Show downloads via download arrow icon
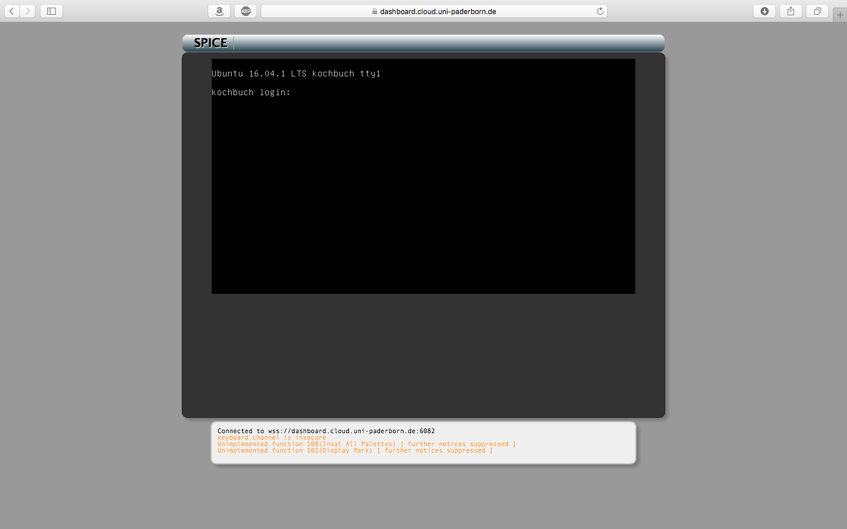Image resolution: width=847 pixels, height=529 pixels. click(x=764, y=11)
